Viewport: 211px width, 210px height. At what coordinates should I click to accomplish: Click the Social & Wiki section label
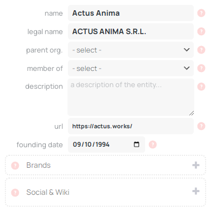click(47, 192)
